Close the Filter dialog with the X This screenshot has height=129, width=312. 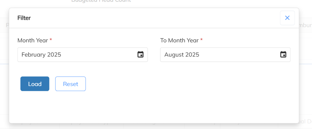click(x=287, y=18)
